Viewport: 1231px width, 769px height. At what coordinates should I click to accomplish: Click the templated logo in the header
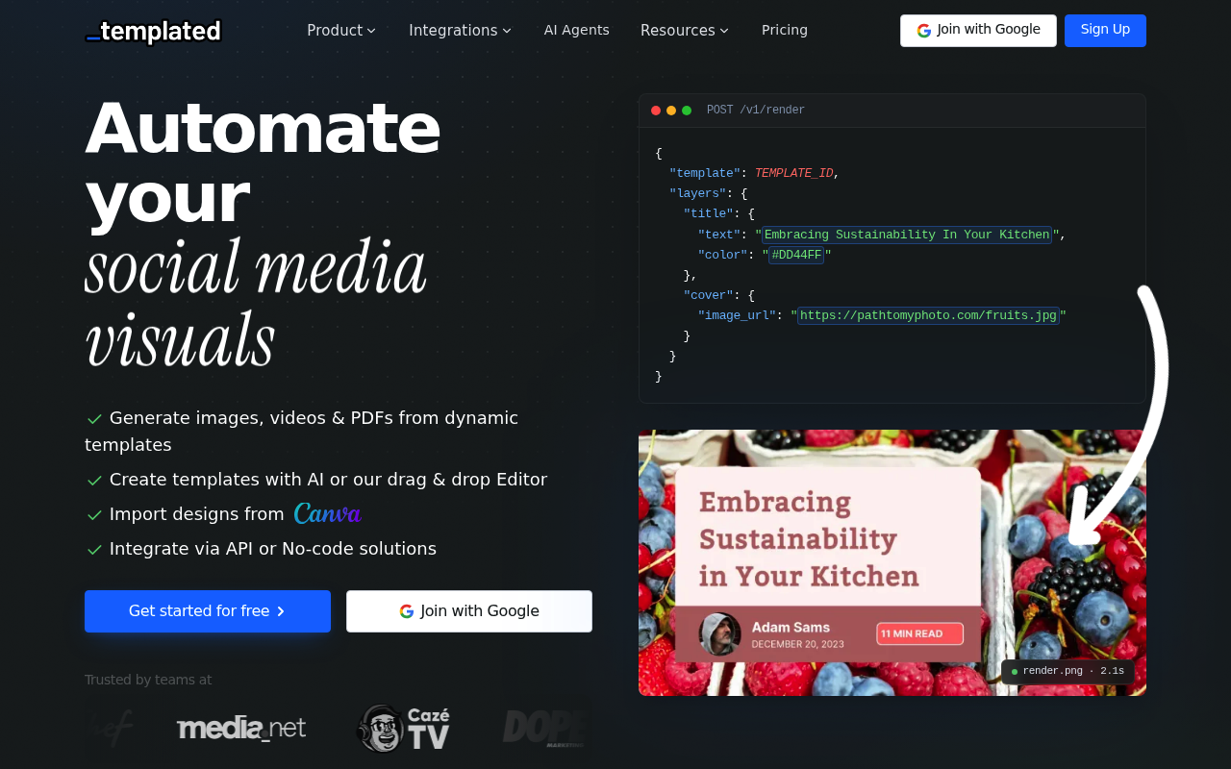click(x=153, y=32)
